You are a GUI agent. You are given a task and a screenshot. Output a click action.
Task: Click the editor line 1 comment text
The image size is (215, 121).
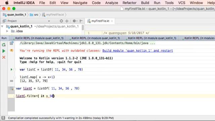point(126,33)
